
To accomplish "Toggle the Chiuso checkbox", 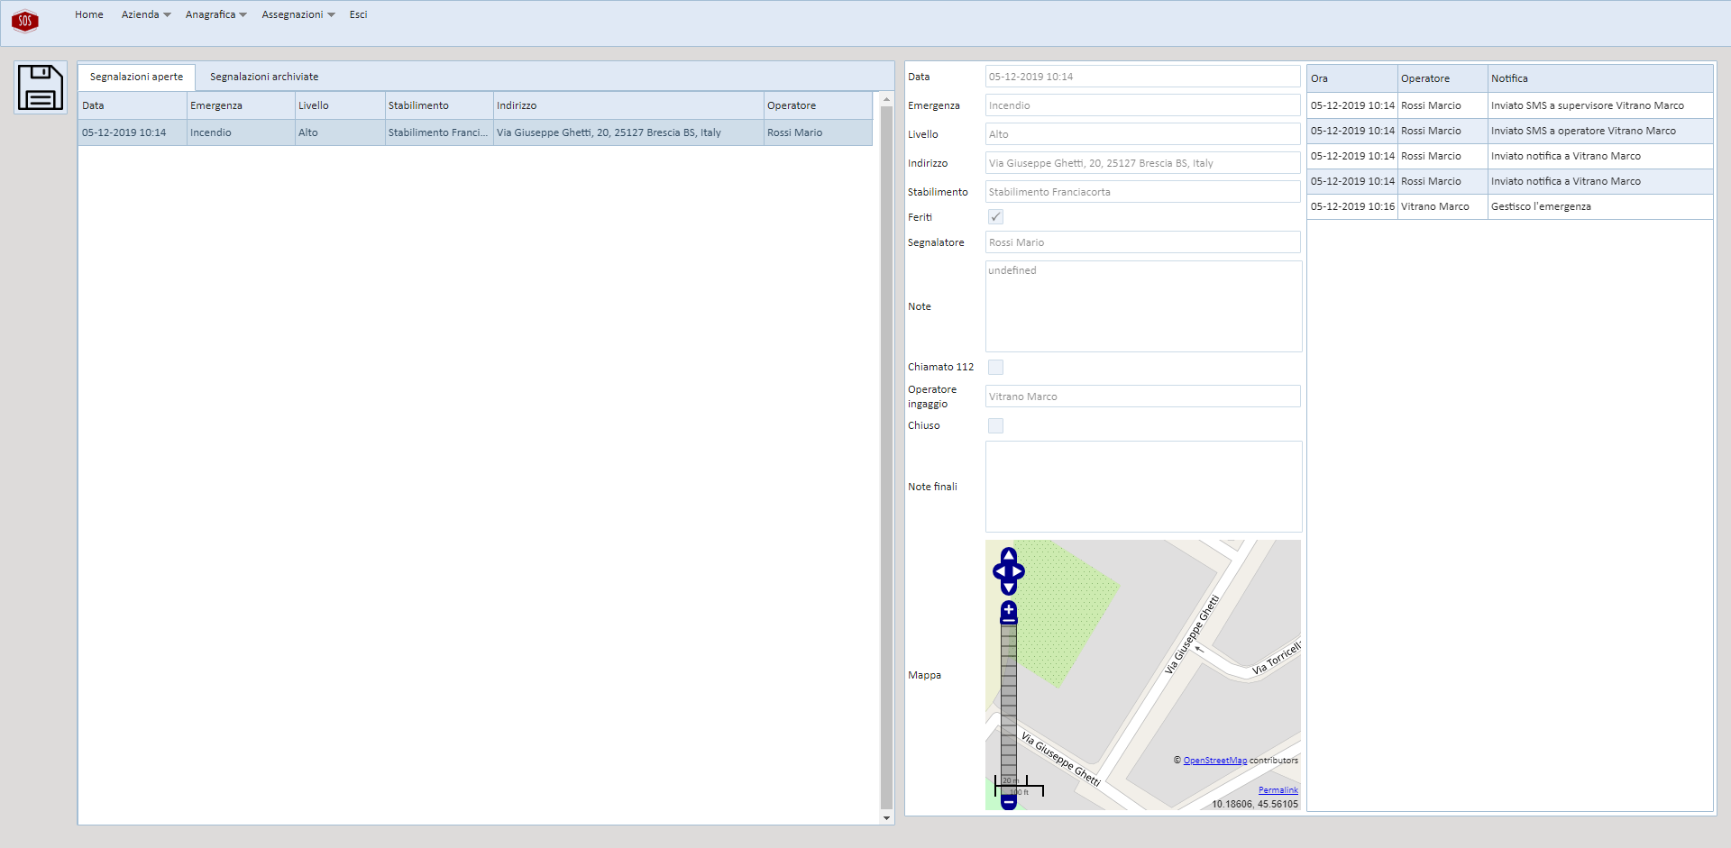I will tap(995, 425).
